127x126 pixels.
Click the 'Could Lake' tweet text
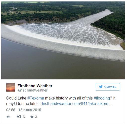[16, 98]
